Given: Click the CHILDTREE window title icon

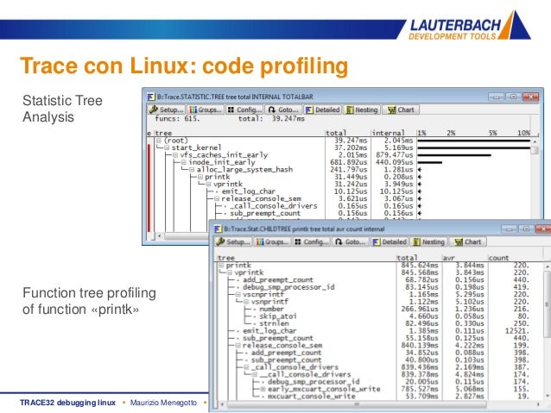Looking at the screenshot, I should (x=218, y=229).
